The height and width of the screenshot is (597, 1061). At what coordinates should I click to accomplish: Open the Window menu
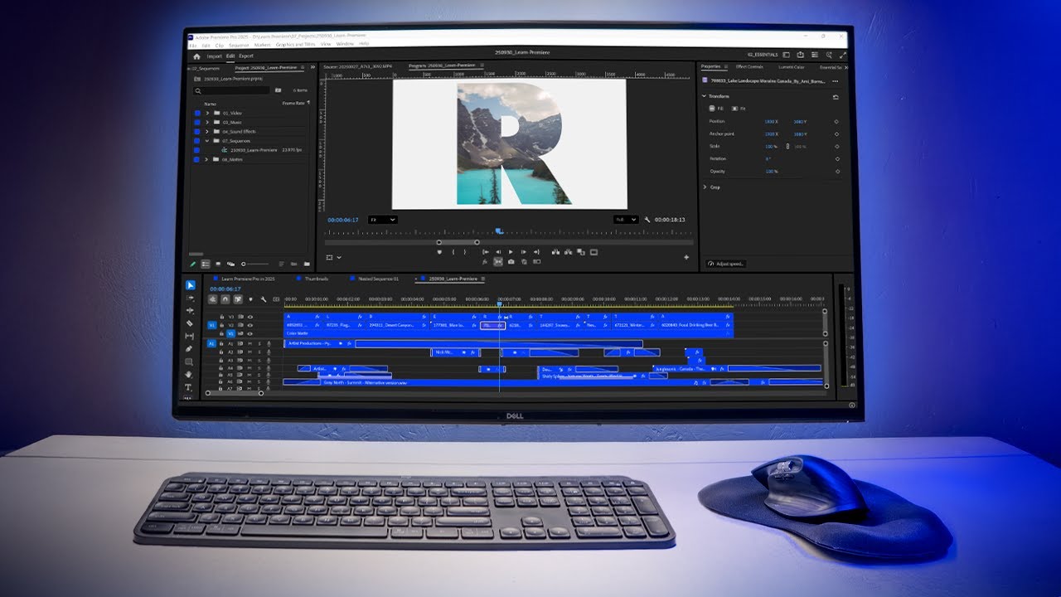(345, 45)
